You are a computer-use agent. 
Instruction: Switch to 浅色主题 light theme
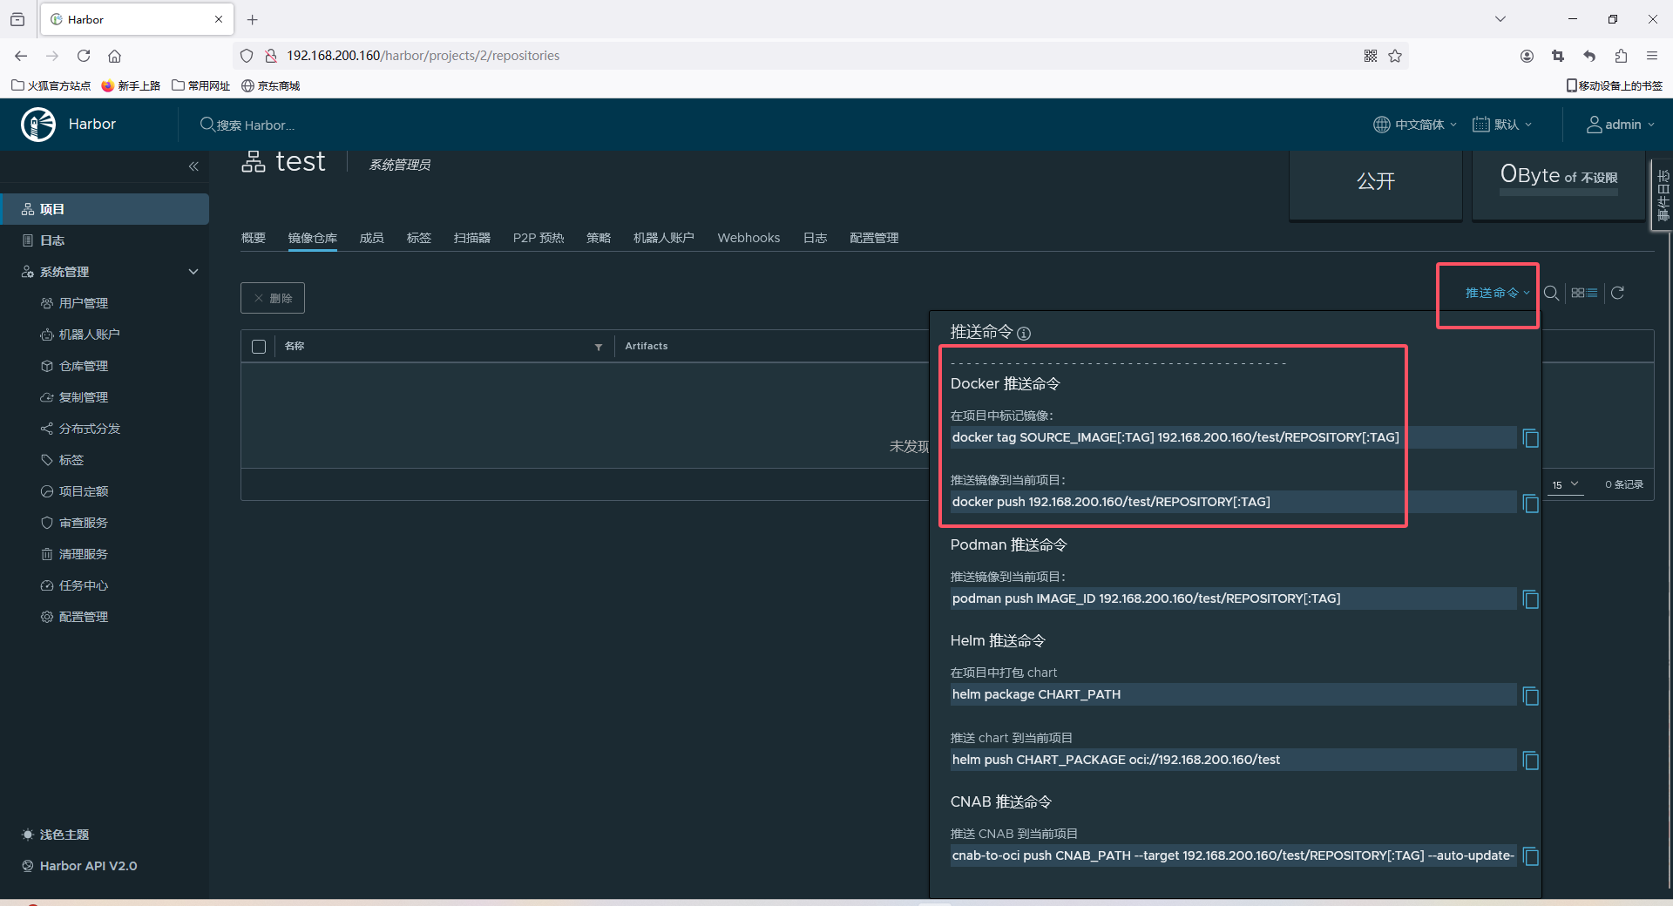click(x=56, y=835)
